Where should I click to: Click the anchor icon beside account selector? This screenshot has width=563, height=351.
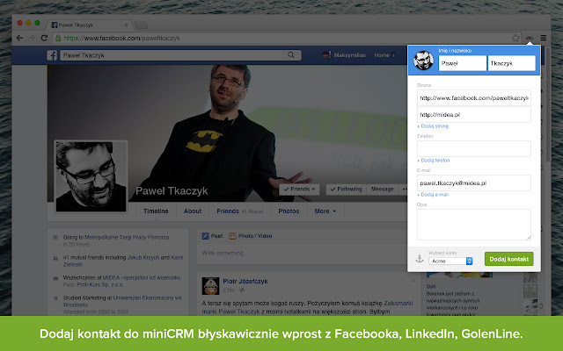(x=420, y=259)
